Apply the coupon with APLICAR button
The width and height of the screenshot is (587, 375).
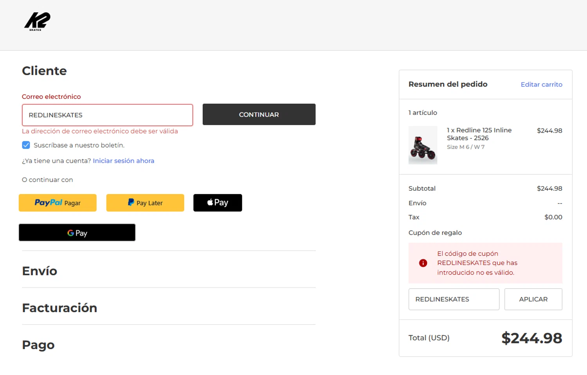(x=533, y=299)
